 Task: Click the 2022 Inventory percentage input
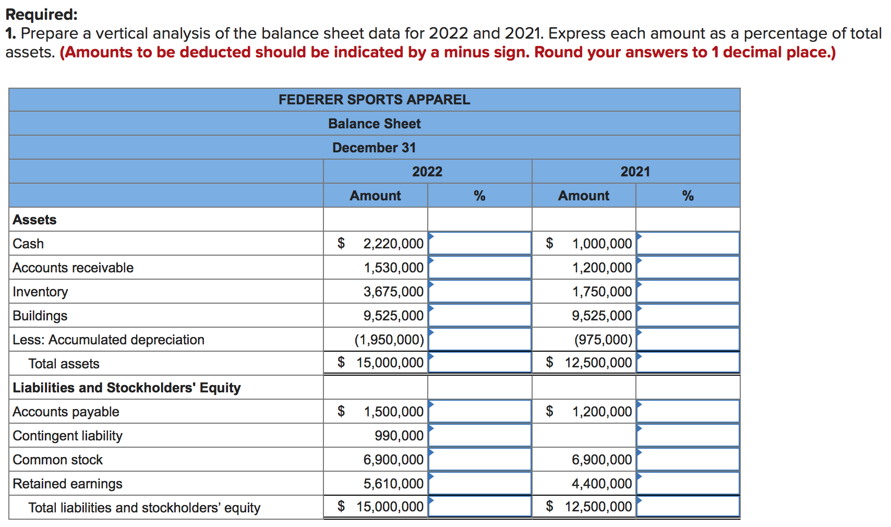tap(479, 291)
